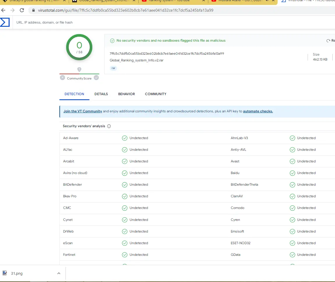335x282 pixels.
Task: Switch to the DETECTION tab
Action: (74, 94)
